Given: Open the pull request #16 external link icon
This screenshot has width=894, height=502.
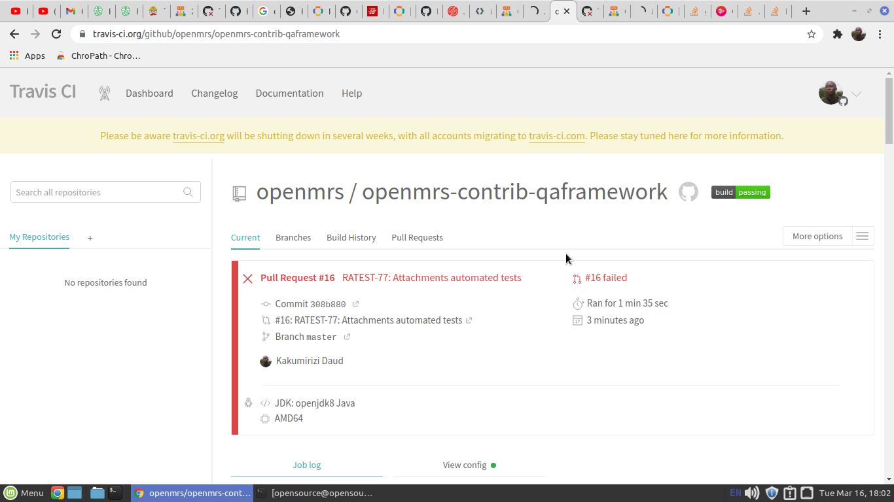Looking at the screenshot, I should (x=469, y=320).
